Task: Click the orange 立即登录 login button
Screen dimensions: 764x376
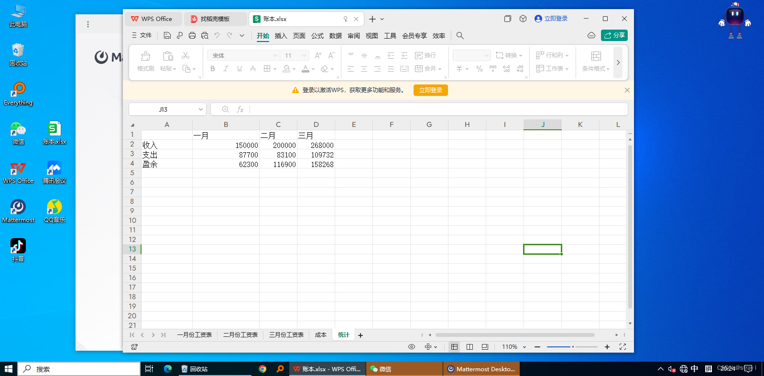Action: [x=431, y=90]
